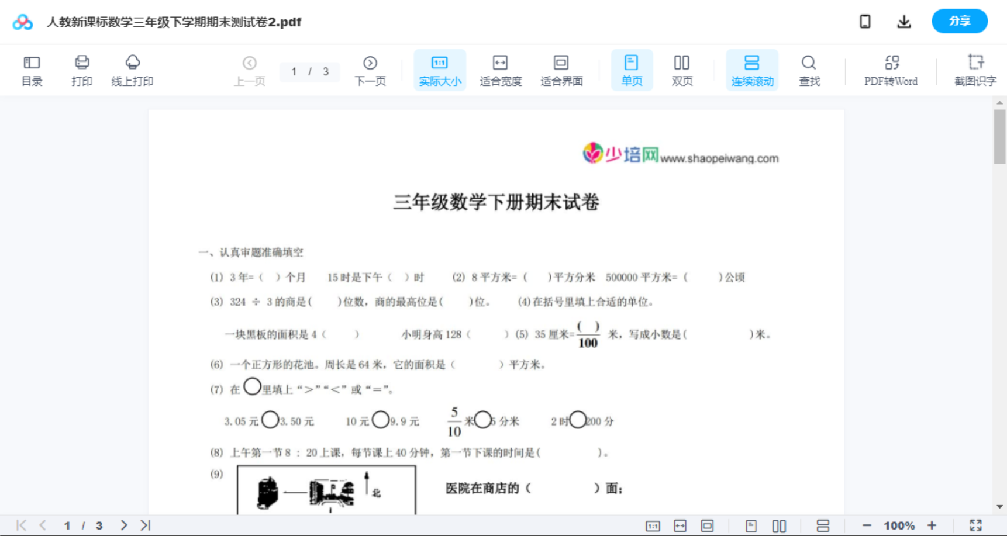
Task: Open the 查找 search tool
Action: coord(809,70)
